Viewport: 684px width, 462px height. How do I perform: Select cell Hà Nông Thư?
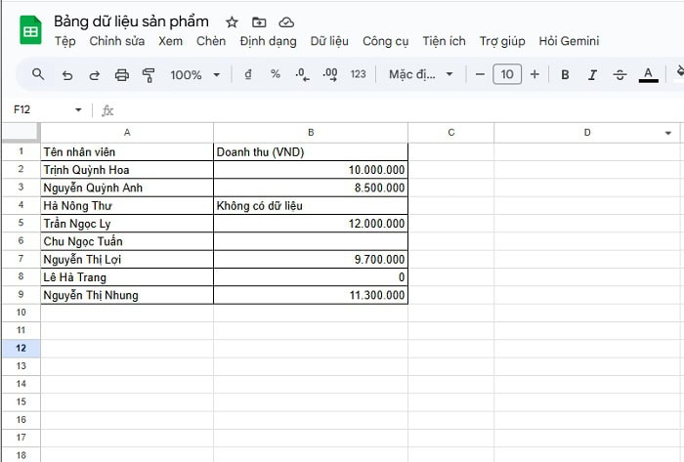click(x=127, y=206)
